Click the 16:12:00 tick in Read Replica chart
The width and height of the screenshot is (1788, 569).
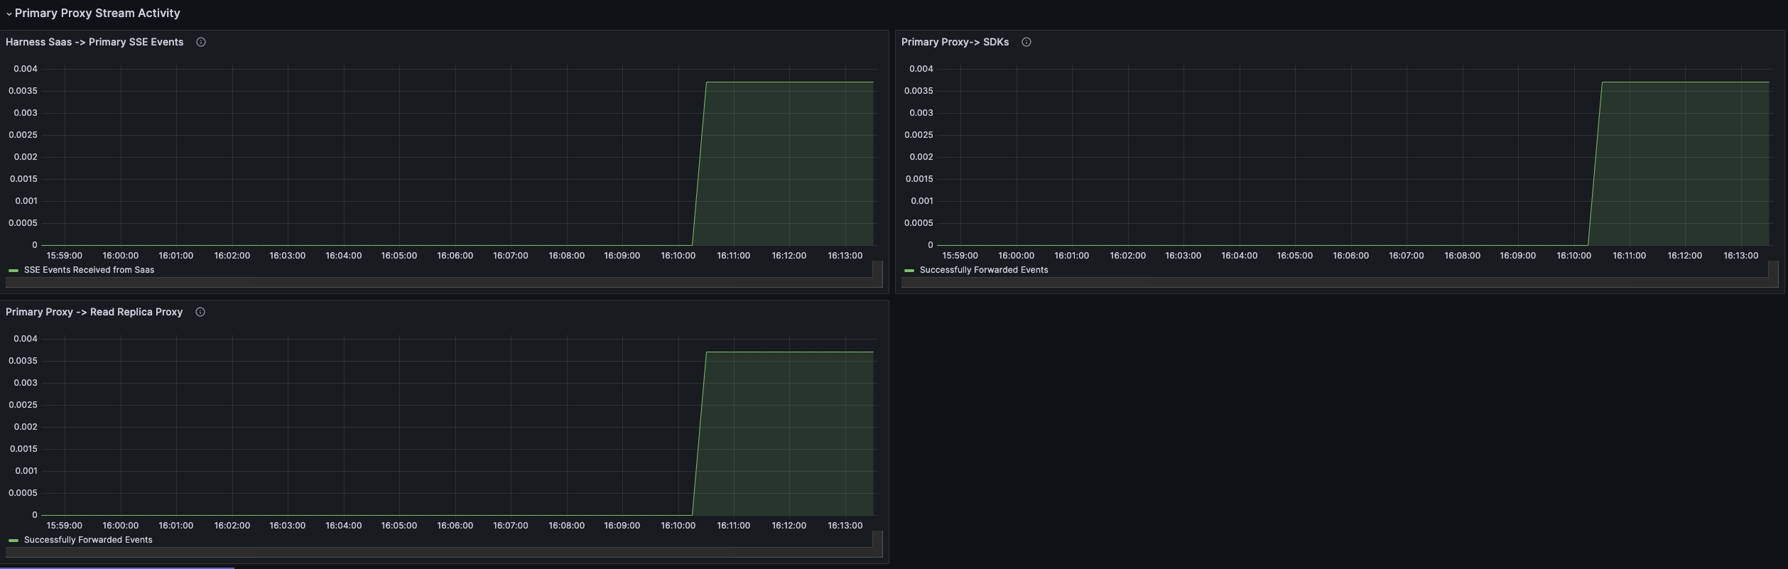pyautogui.click(x=789, y=526)
